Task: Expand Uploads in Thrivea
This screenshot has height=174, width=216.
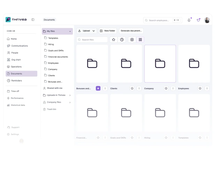Action: [70, 95]
